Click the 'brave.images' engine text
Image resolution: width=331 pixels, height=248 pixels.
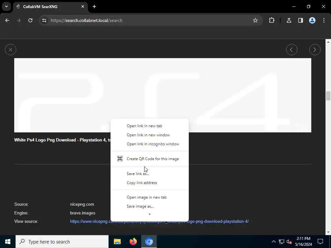tap(82, 213)
